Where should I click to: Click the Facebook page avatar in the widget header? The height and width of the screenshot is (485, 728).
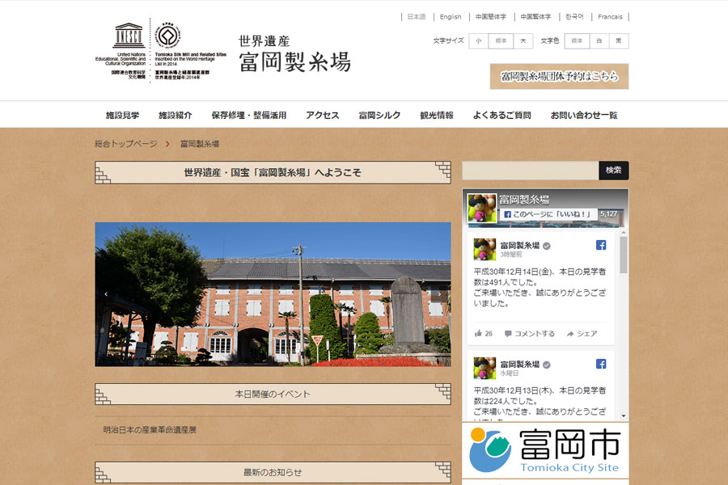482,208
